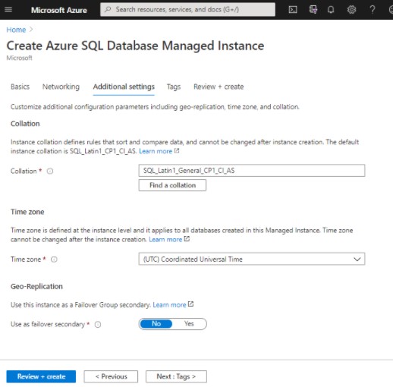
Task: Open Learn more link about Failover Group
Action: [x=169, y=305]
